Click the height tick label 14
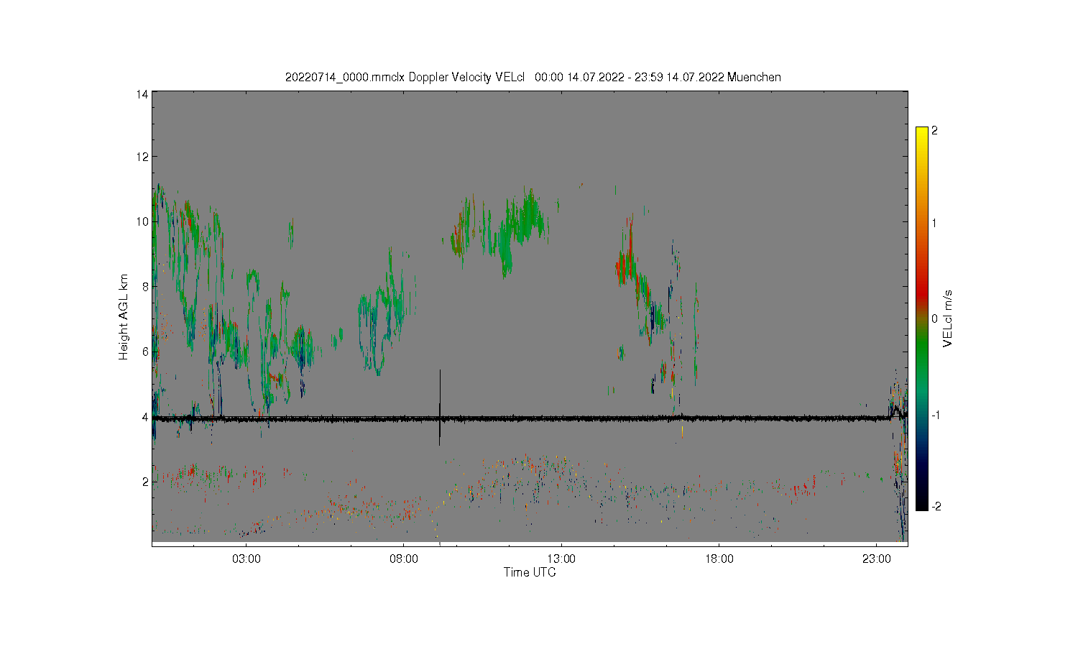The width and height of the screenshot is (1078, 647). (x=142, y=94)
